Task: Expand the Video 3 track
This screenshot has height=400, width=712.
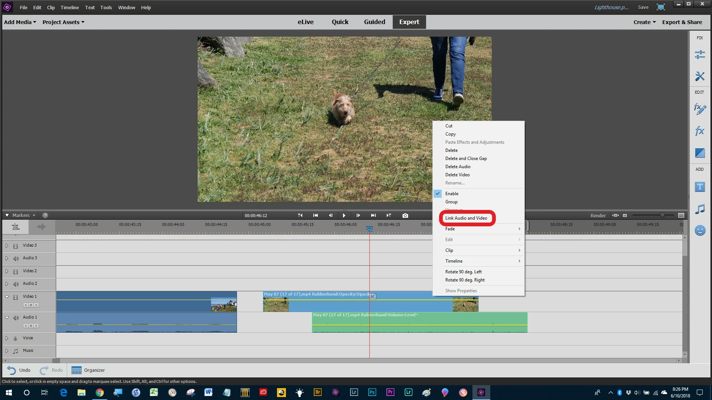Action: (7, 246)
